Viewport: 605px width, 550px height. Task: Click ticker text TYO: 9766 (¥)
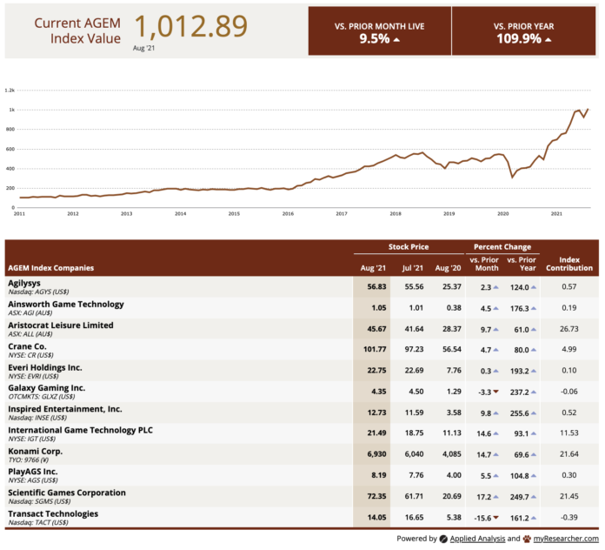click(28, 460)
